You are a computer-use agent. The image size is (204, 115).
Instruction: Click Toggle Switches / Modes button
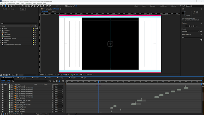pos(43,114)
